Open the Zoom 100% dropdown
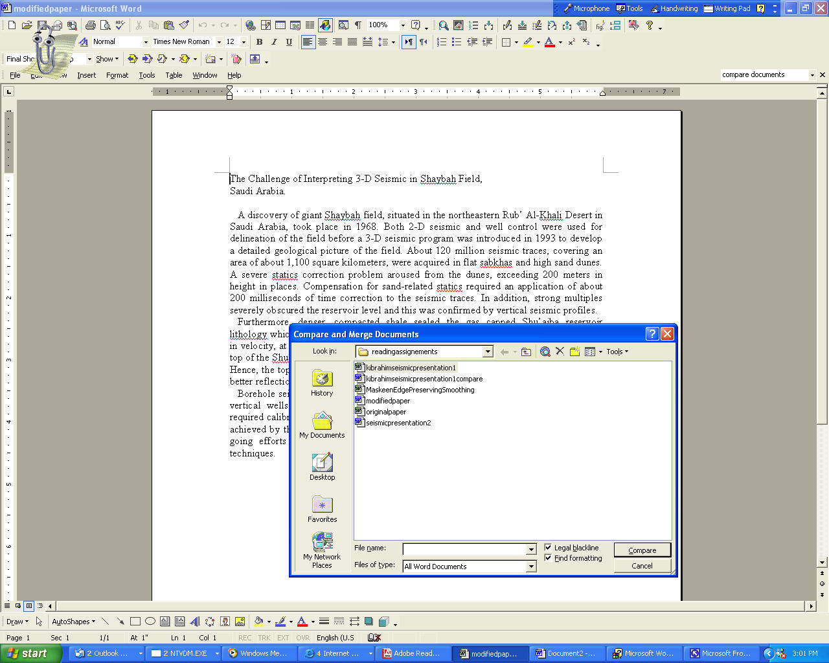829x663 pixels. click(403, 25)
